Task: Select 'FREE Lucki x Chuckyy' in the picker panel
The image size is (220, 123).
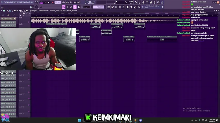Action: pos(8,19)
